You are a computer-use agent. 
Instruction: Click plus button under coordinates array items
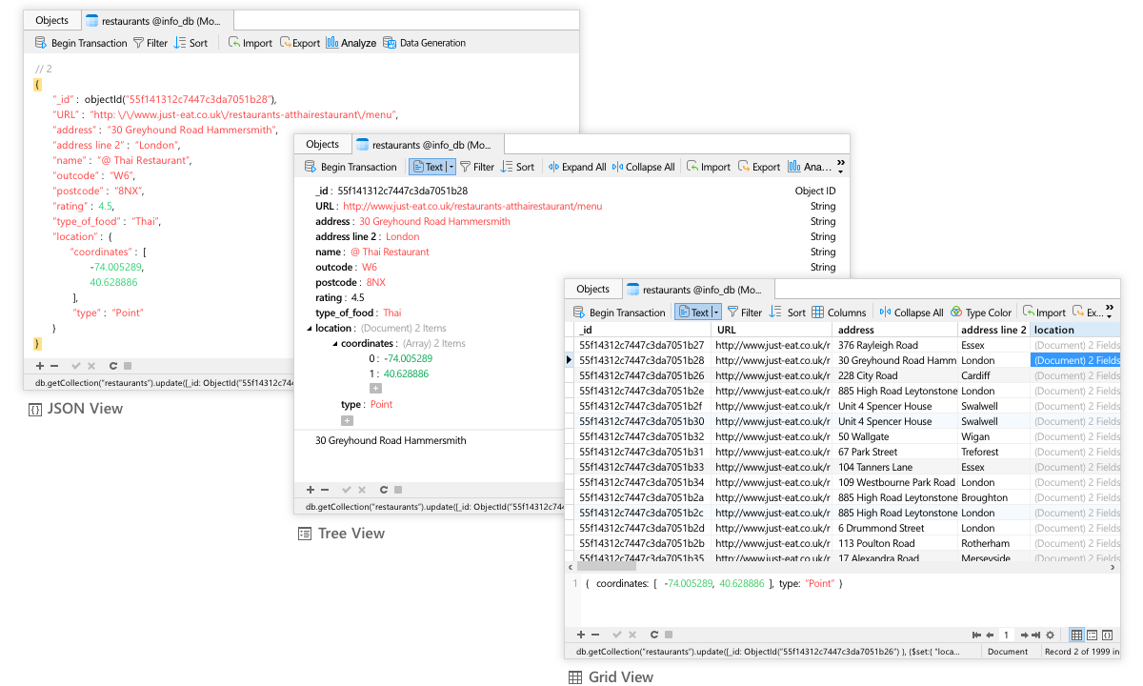tap(375, 389)
